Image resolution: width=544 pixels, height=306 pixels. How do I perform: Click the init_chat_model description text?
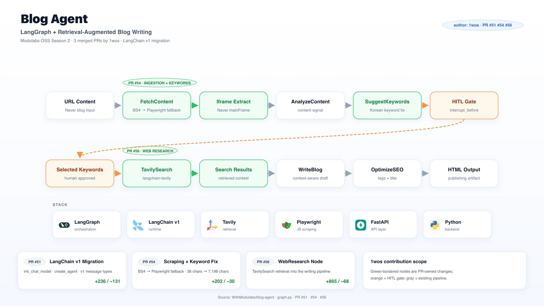pyautogui.click(x=68, y=271)
